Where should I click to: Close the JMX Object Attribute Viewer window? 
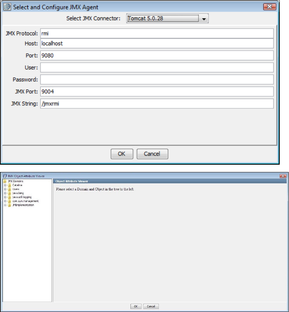point(283,176)
